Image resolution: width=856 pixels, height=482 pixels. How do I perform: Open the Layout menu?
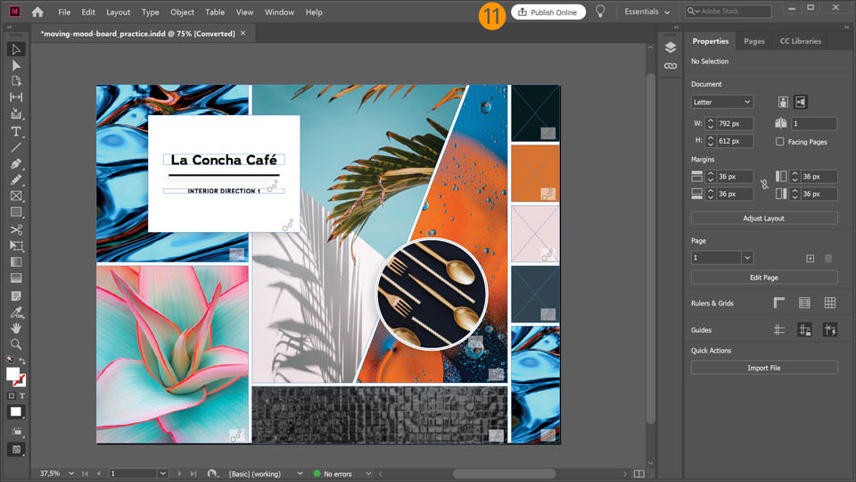(118, 12)
